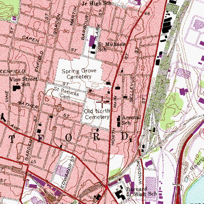This screenshot has height=204, width=204.
Task: Click the Vine Street Sch label
Action: point(24,82)
